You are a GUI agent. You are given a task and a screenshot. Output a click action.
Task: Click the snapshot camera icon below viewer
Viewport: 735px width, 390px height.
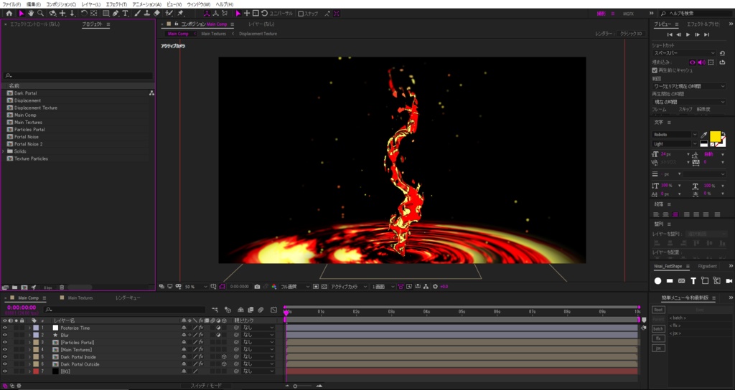(257, 287)
